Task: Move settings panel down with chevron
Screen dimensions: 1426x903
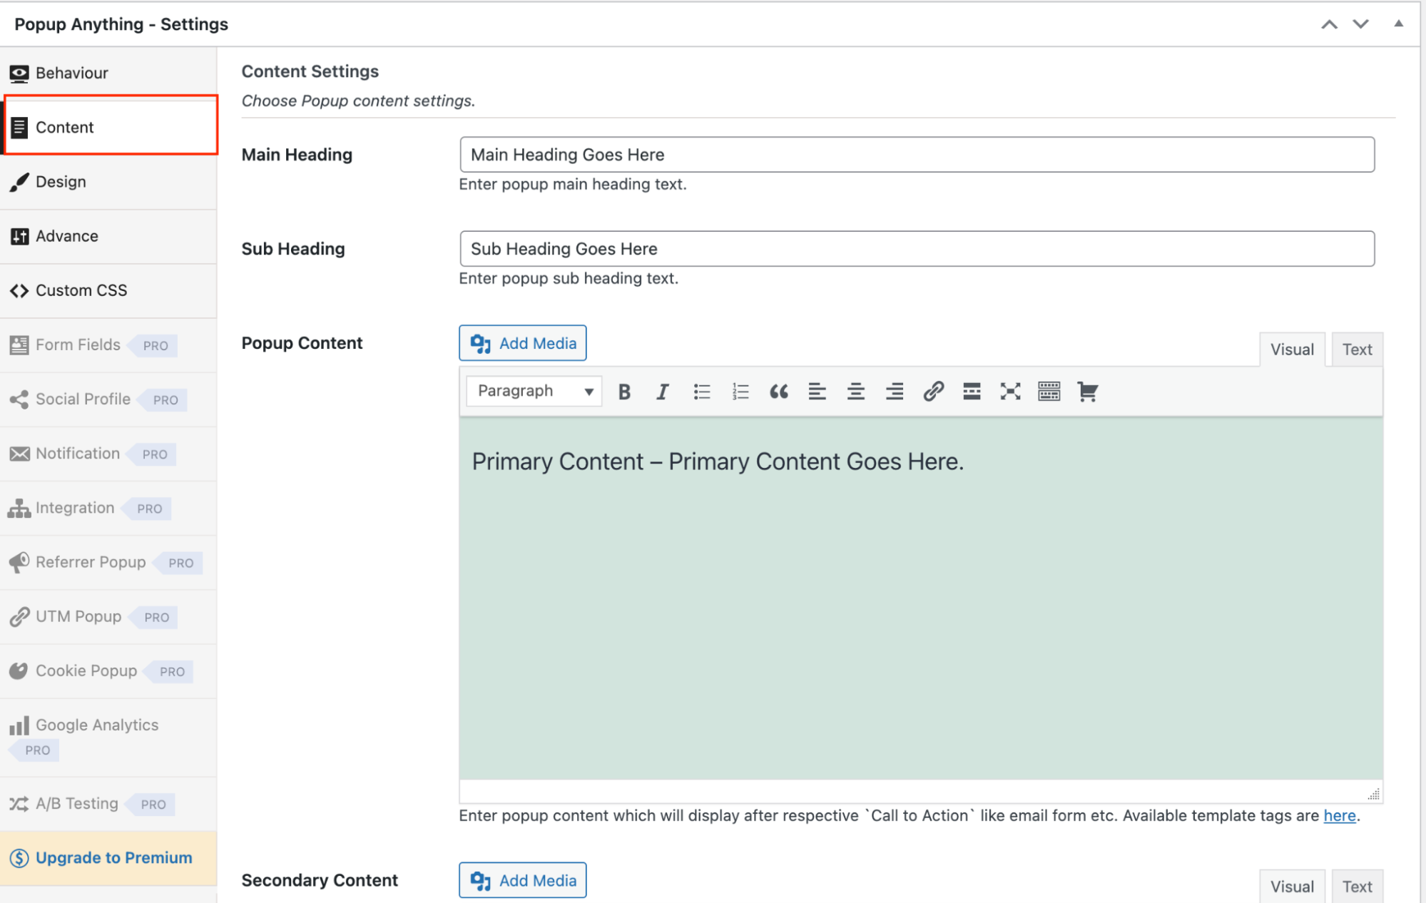Action: [1360, 24]
